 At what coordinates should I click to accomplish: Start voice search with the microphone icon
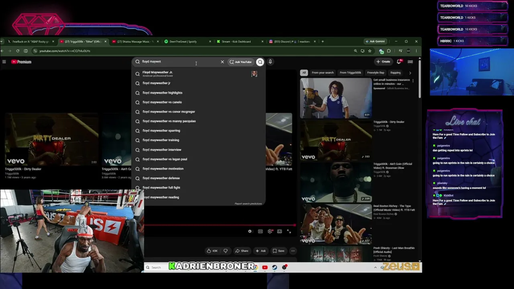click(270, 62)
